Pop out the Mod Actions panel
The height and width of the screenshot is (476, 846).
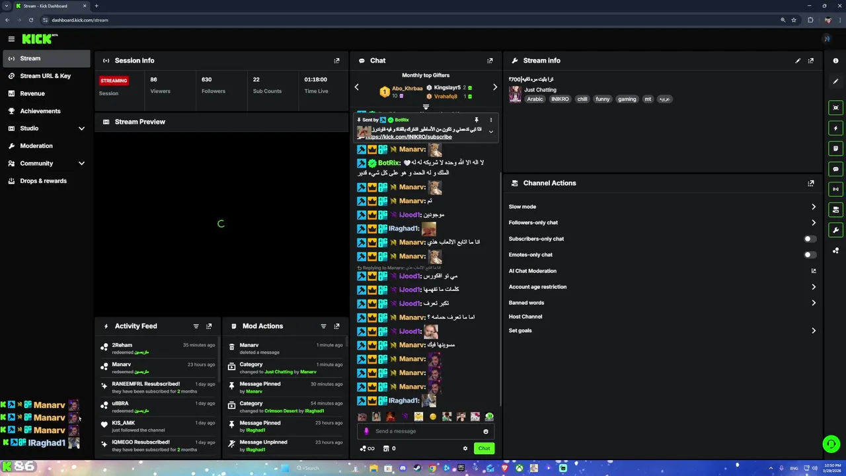336,326
